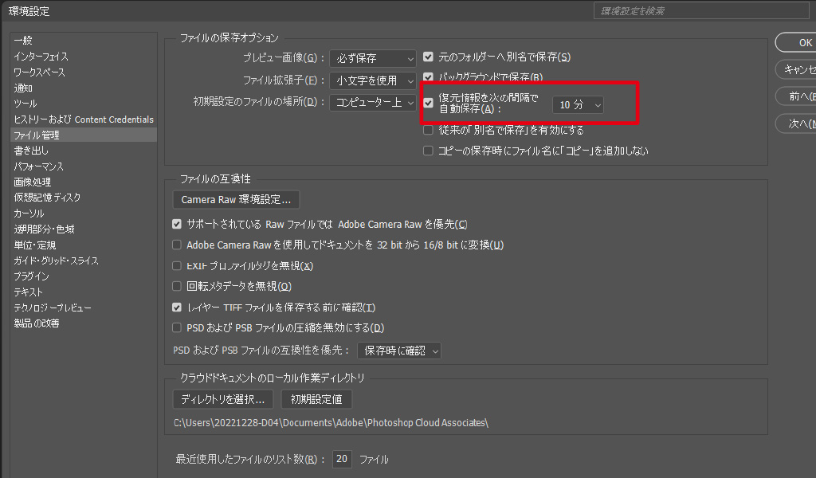Expand the ファイル拡張子 dropdown
This screenshot has height=478, width=816.
(x=373, y=80)
